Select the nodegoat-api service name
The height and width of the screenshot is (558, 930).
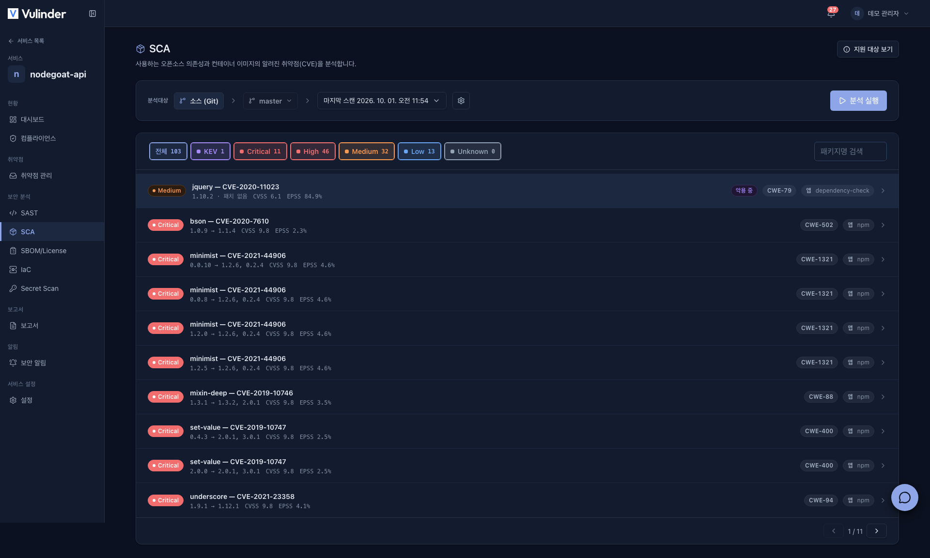click(x=58, y=75)
